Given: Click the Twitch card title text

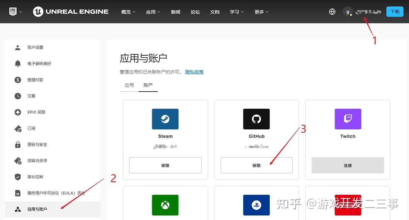Looking at the screenshot, I should tap(348, 136).
